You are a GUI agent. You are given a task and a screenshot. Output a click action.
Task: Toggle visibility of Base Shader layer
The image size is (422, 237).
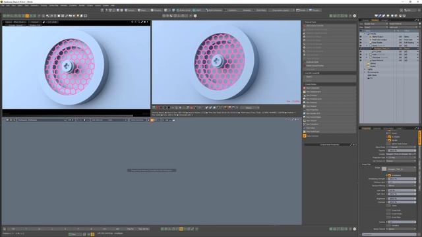pos(361,42)
